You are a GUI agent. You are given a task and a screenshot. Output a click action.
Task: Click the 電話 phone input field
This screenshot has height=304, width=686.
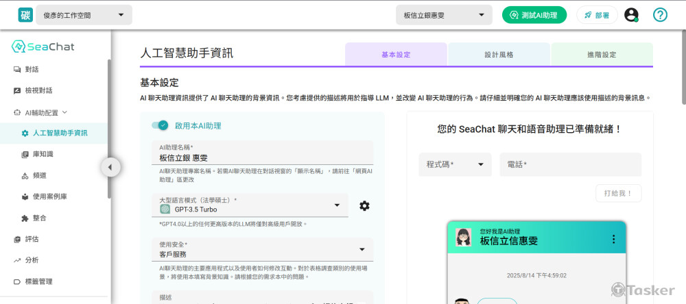tap(571, 164)
